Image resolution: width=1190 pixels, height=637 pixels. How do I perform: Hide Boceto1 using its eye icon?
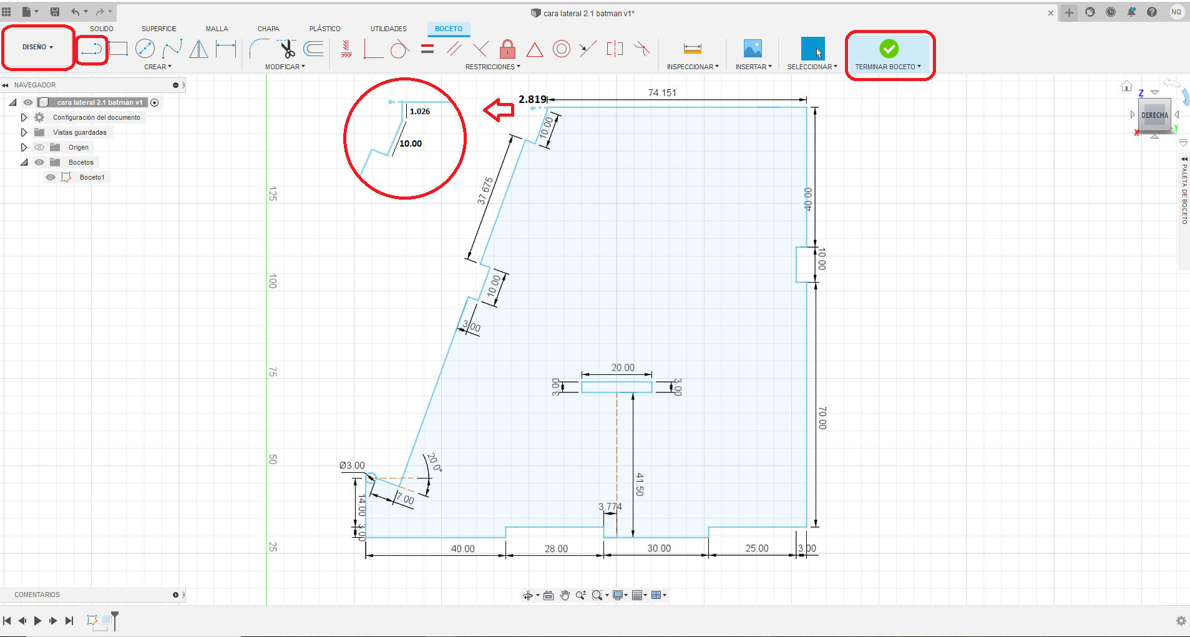(x=51, y=177)
